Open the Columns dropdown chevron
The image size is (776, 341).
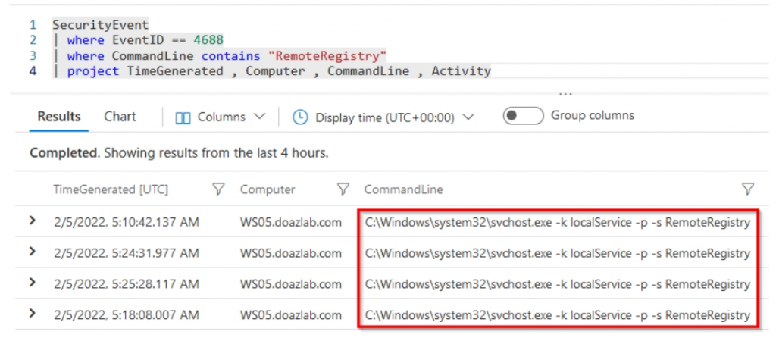point(260,117)
